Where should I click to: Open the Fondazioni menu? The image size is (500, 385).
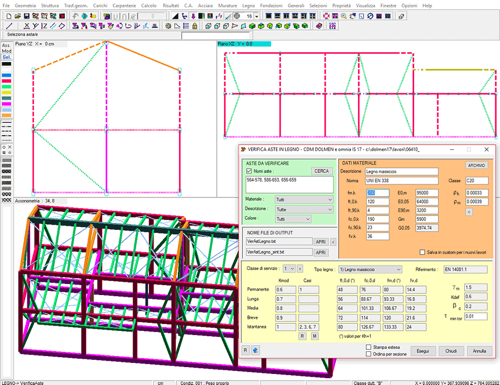[x=272, y=5]
